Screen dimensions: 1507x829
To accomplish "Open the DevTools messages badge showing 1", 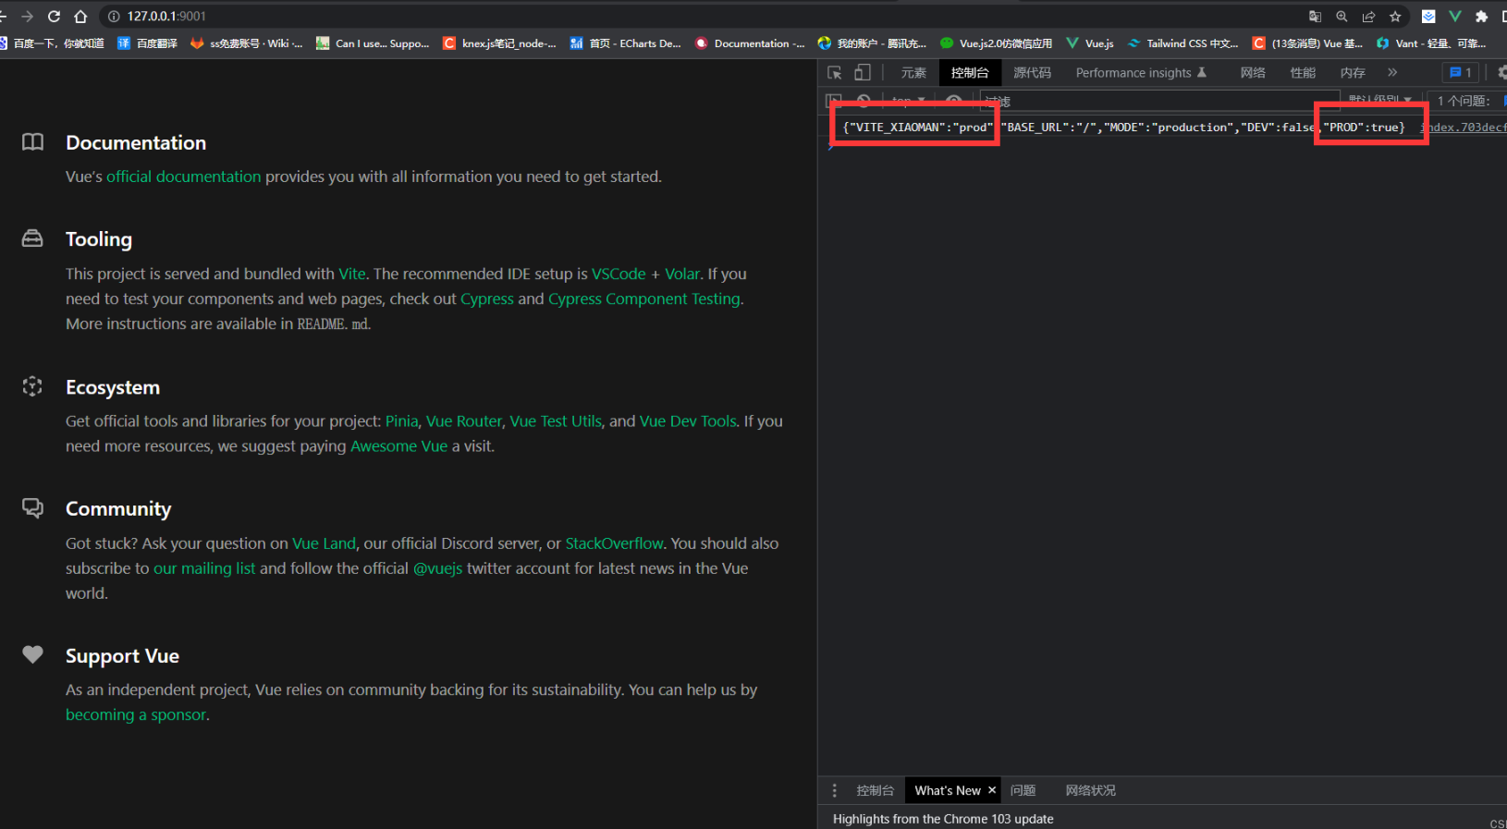I will coord(1461,73).
